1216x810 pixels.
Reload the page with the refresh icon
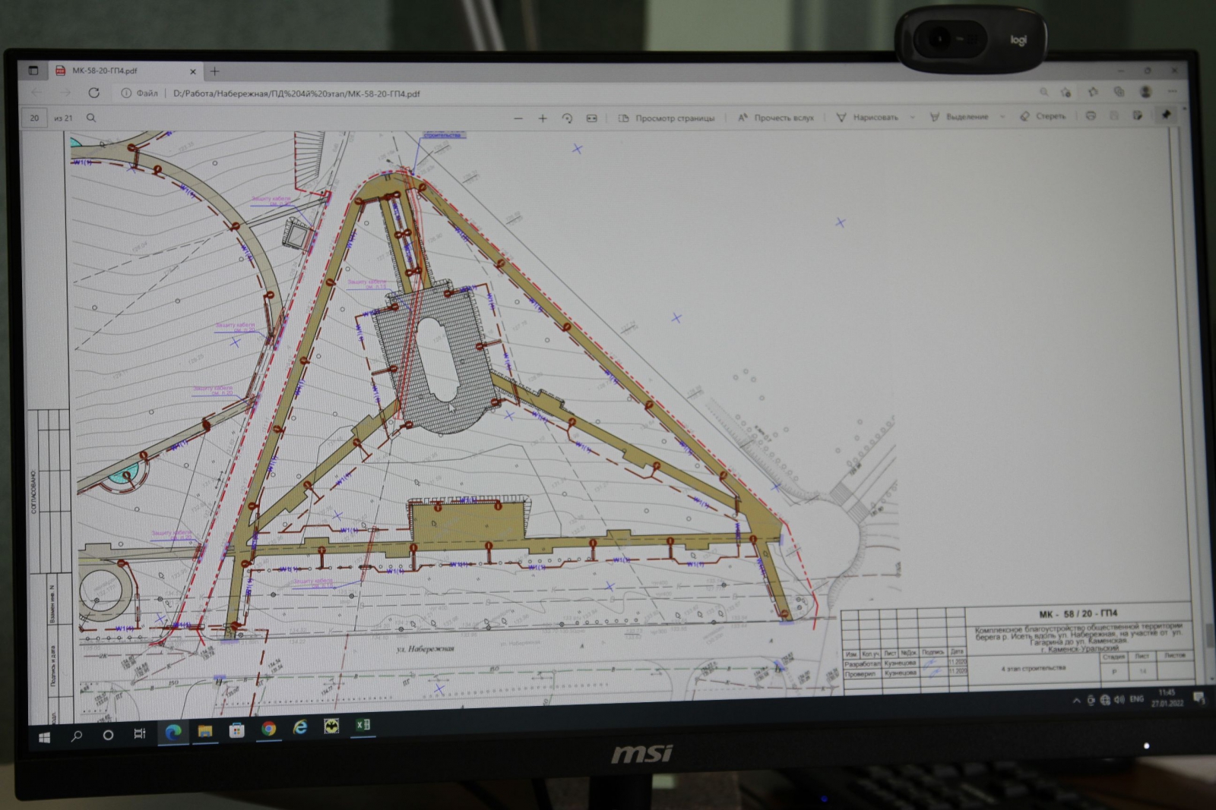[x=93, y=93]
